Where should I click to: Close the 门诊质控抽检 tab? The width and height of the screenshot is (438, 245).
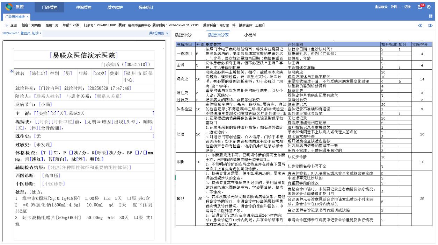pyautogui.click(x=28, y=16)
